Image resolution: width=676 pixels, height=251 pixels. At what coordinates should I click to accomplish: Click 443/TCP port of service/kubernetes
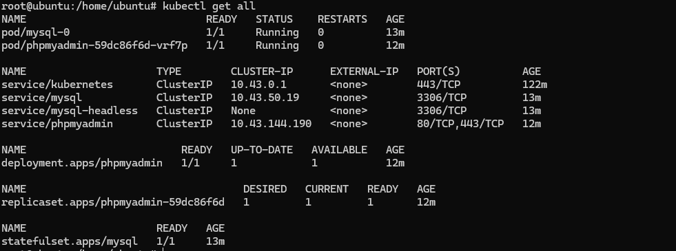point(438,85)
